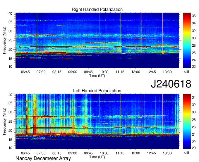Click the 35 MHz tick label on bottom plot
Image resolution: width=199 pixels, height=162 pixels.
click(11, 103)
